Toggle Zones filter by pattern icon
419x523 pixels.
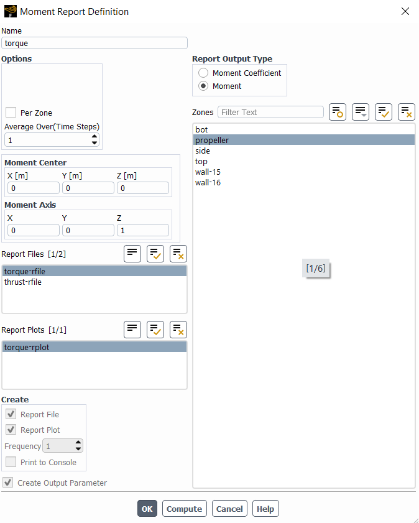point(338,112)
